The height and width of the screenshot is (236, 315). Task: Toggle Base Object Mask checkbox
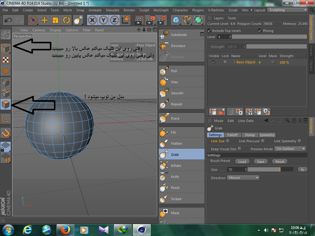[273, 62]
